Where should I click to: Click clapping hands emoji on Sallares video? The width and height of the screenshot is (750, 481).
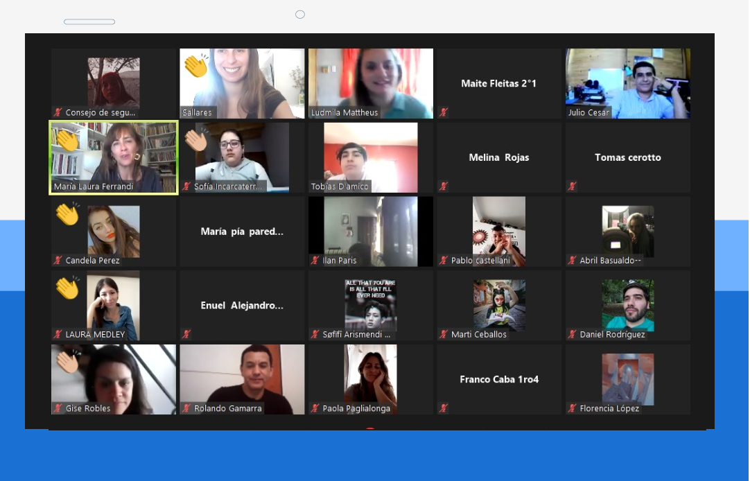pos(196,67)
